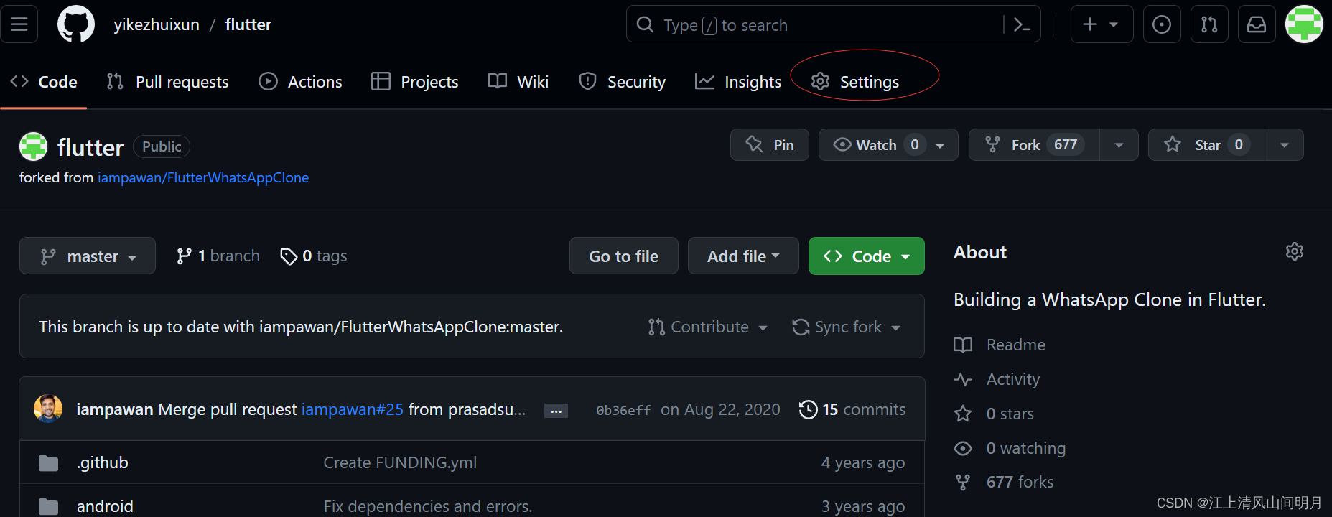
Task: Open the hamburger navigation menu
Action: click(x=19, y=24)
